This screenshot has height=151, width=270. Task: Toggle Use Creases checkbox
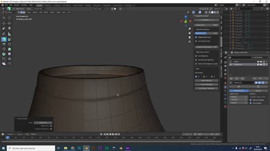click(251, 103)
